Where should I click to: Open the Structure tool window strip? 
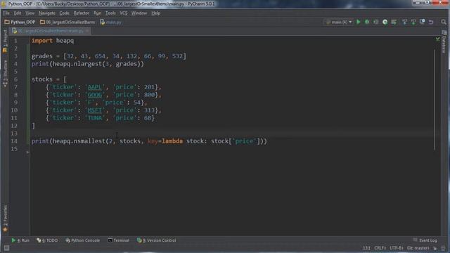(5, 73)
